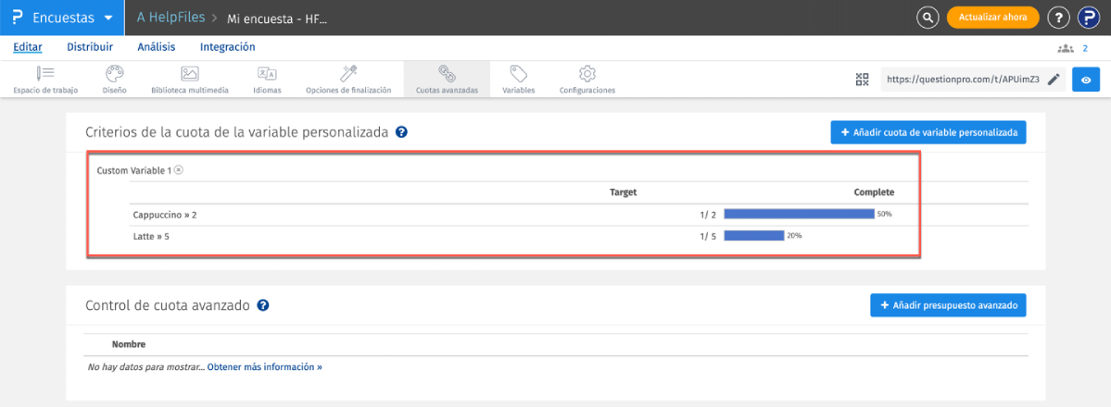
Task: Click the Complete column header
Action: click(874, 191)
